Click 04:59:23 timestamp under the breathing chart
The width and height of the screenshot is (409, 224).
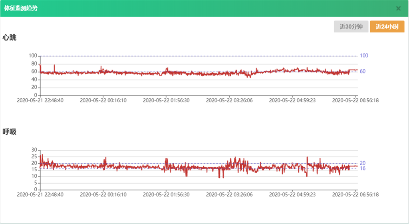(292, 195)
